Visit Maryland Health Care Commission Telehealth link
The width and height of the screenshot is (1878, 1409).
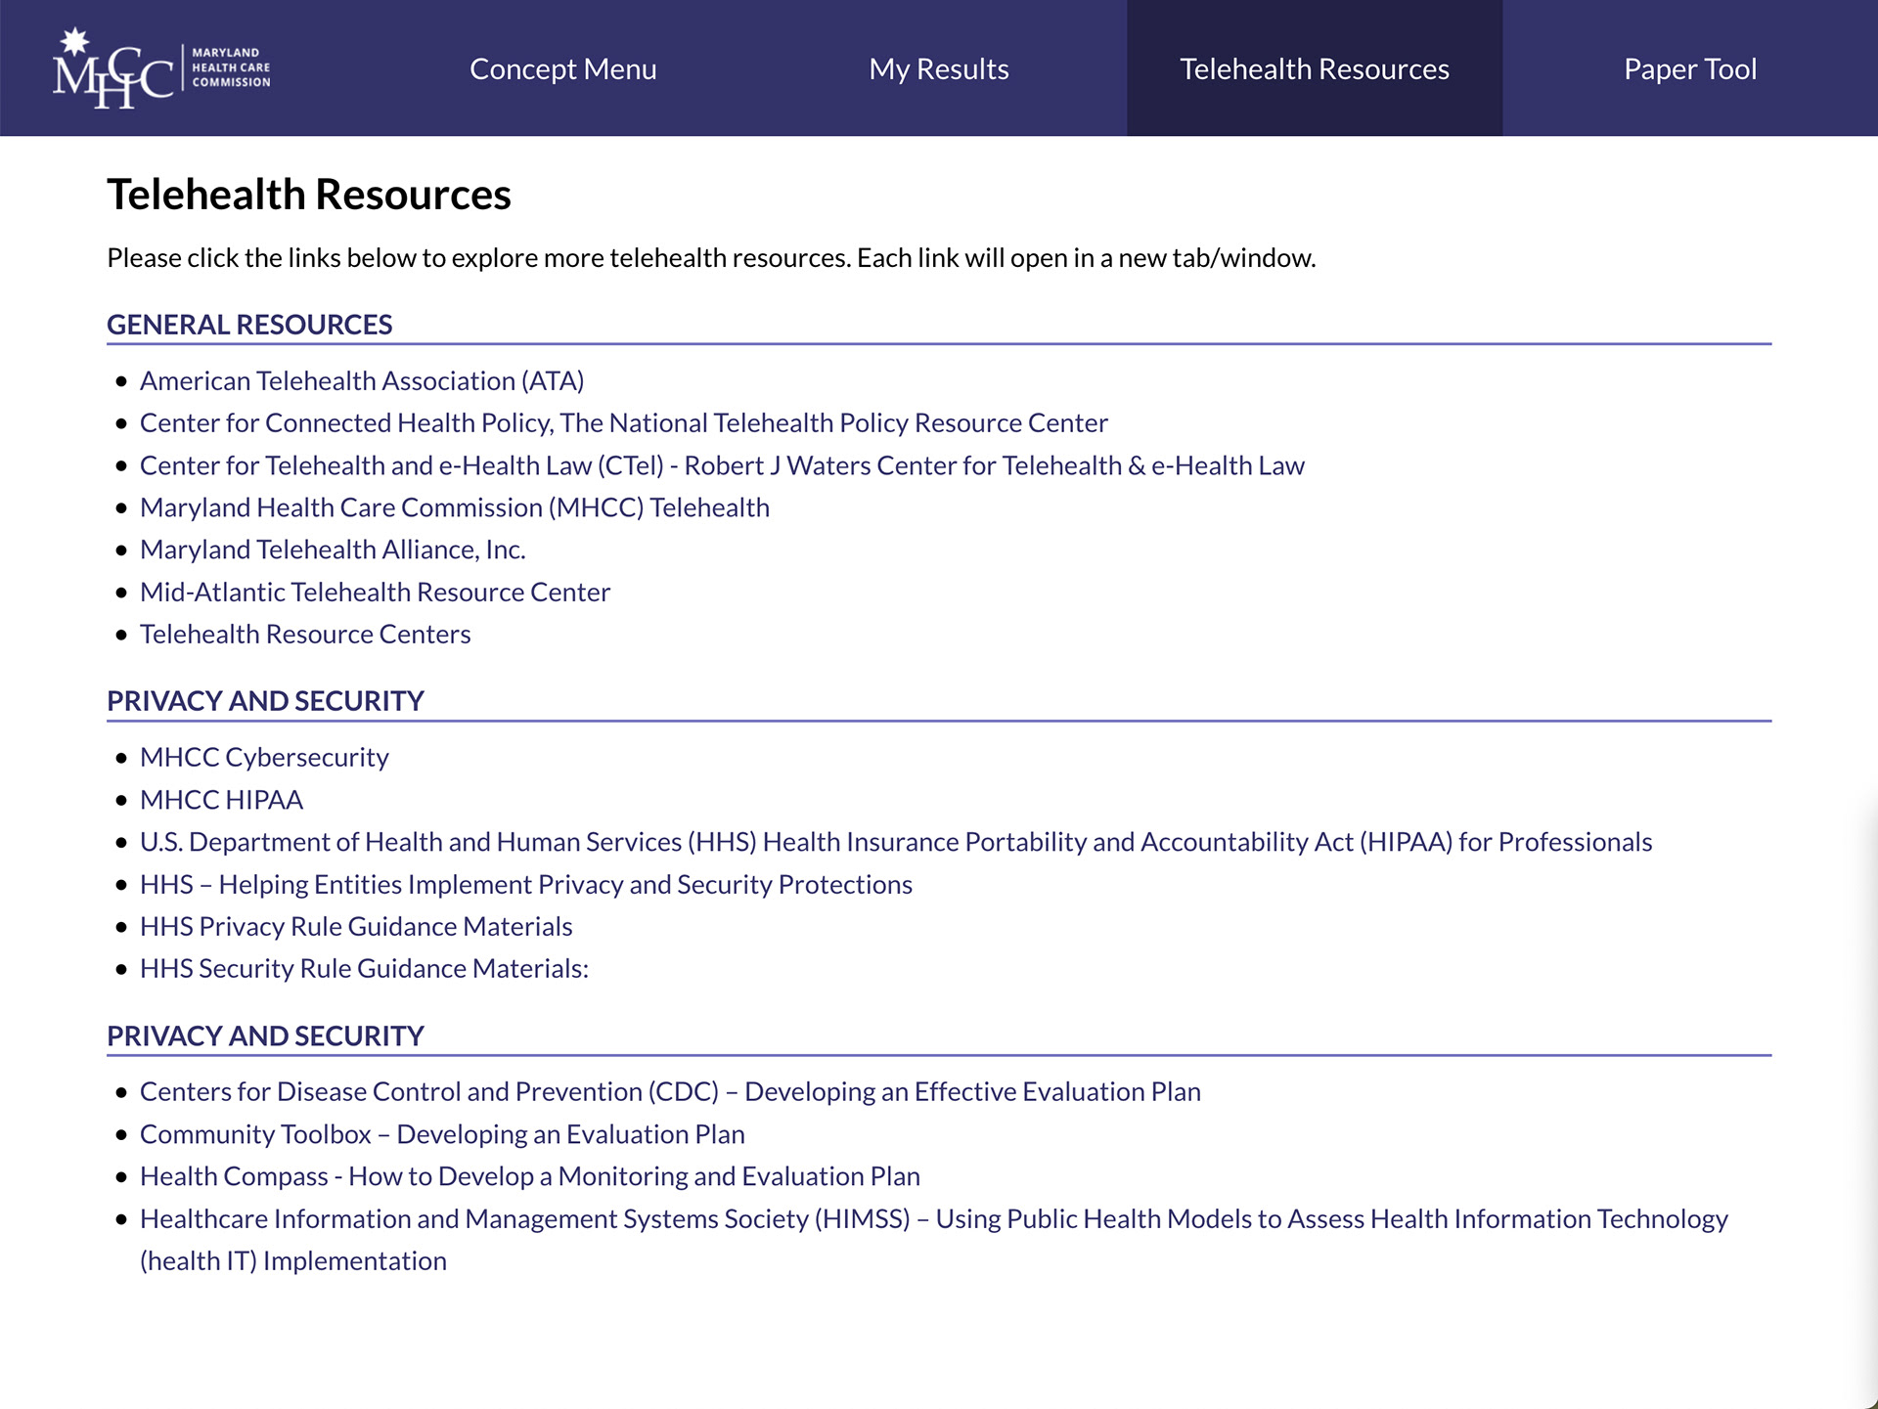pyautogui.click(x=455, y=507)
